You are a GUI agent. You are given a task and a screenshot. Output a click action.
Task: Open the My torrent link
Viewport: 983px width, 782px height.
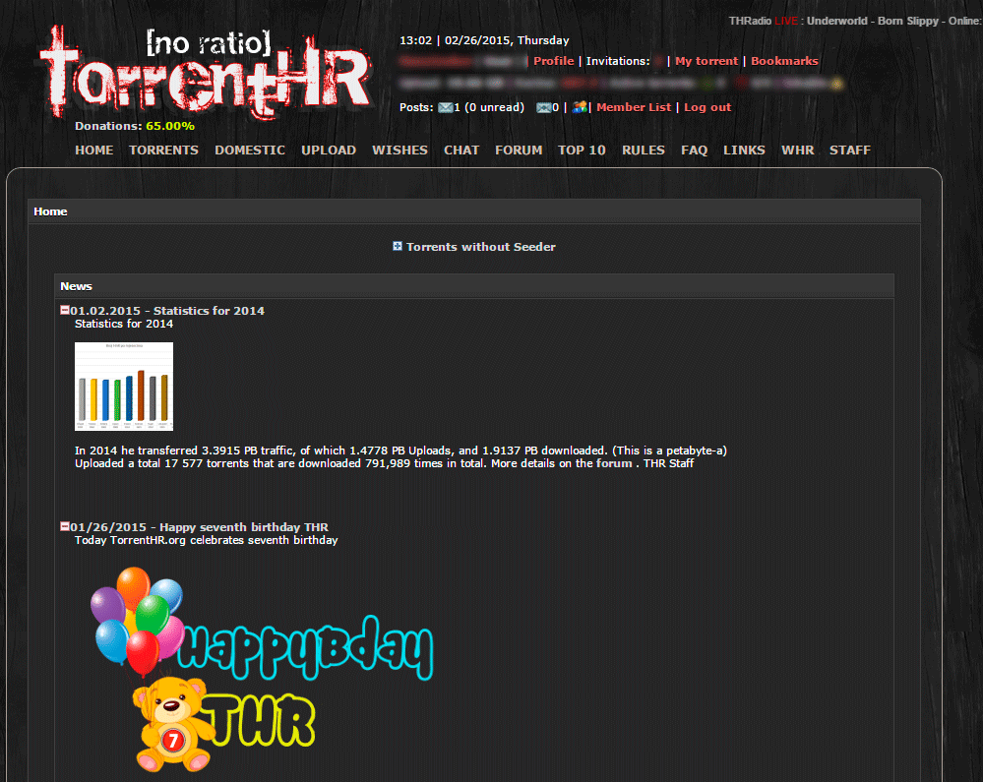[707, 61]
